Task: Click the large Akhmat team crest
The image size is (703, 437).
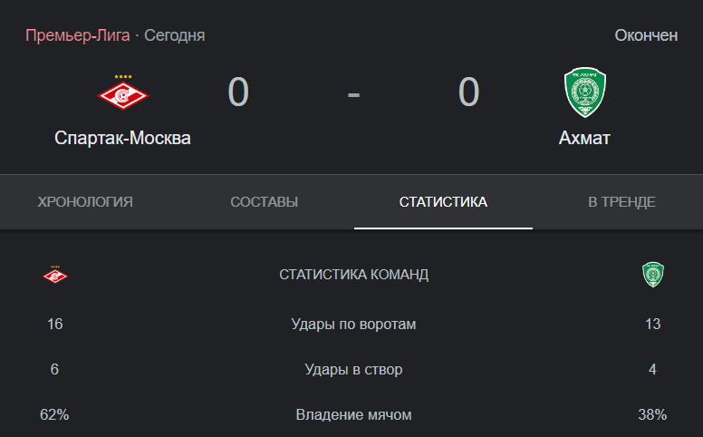Action: 584,92
